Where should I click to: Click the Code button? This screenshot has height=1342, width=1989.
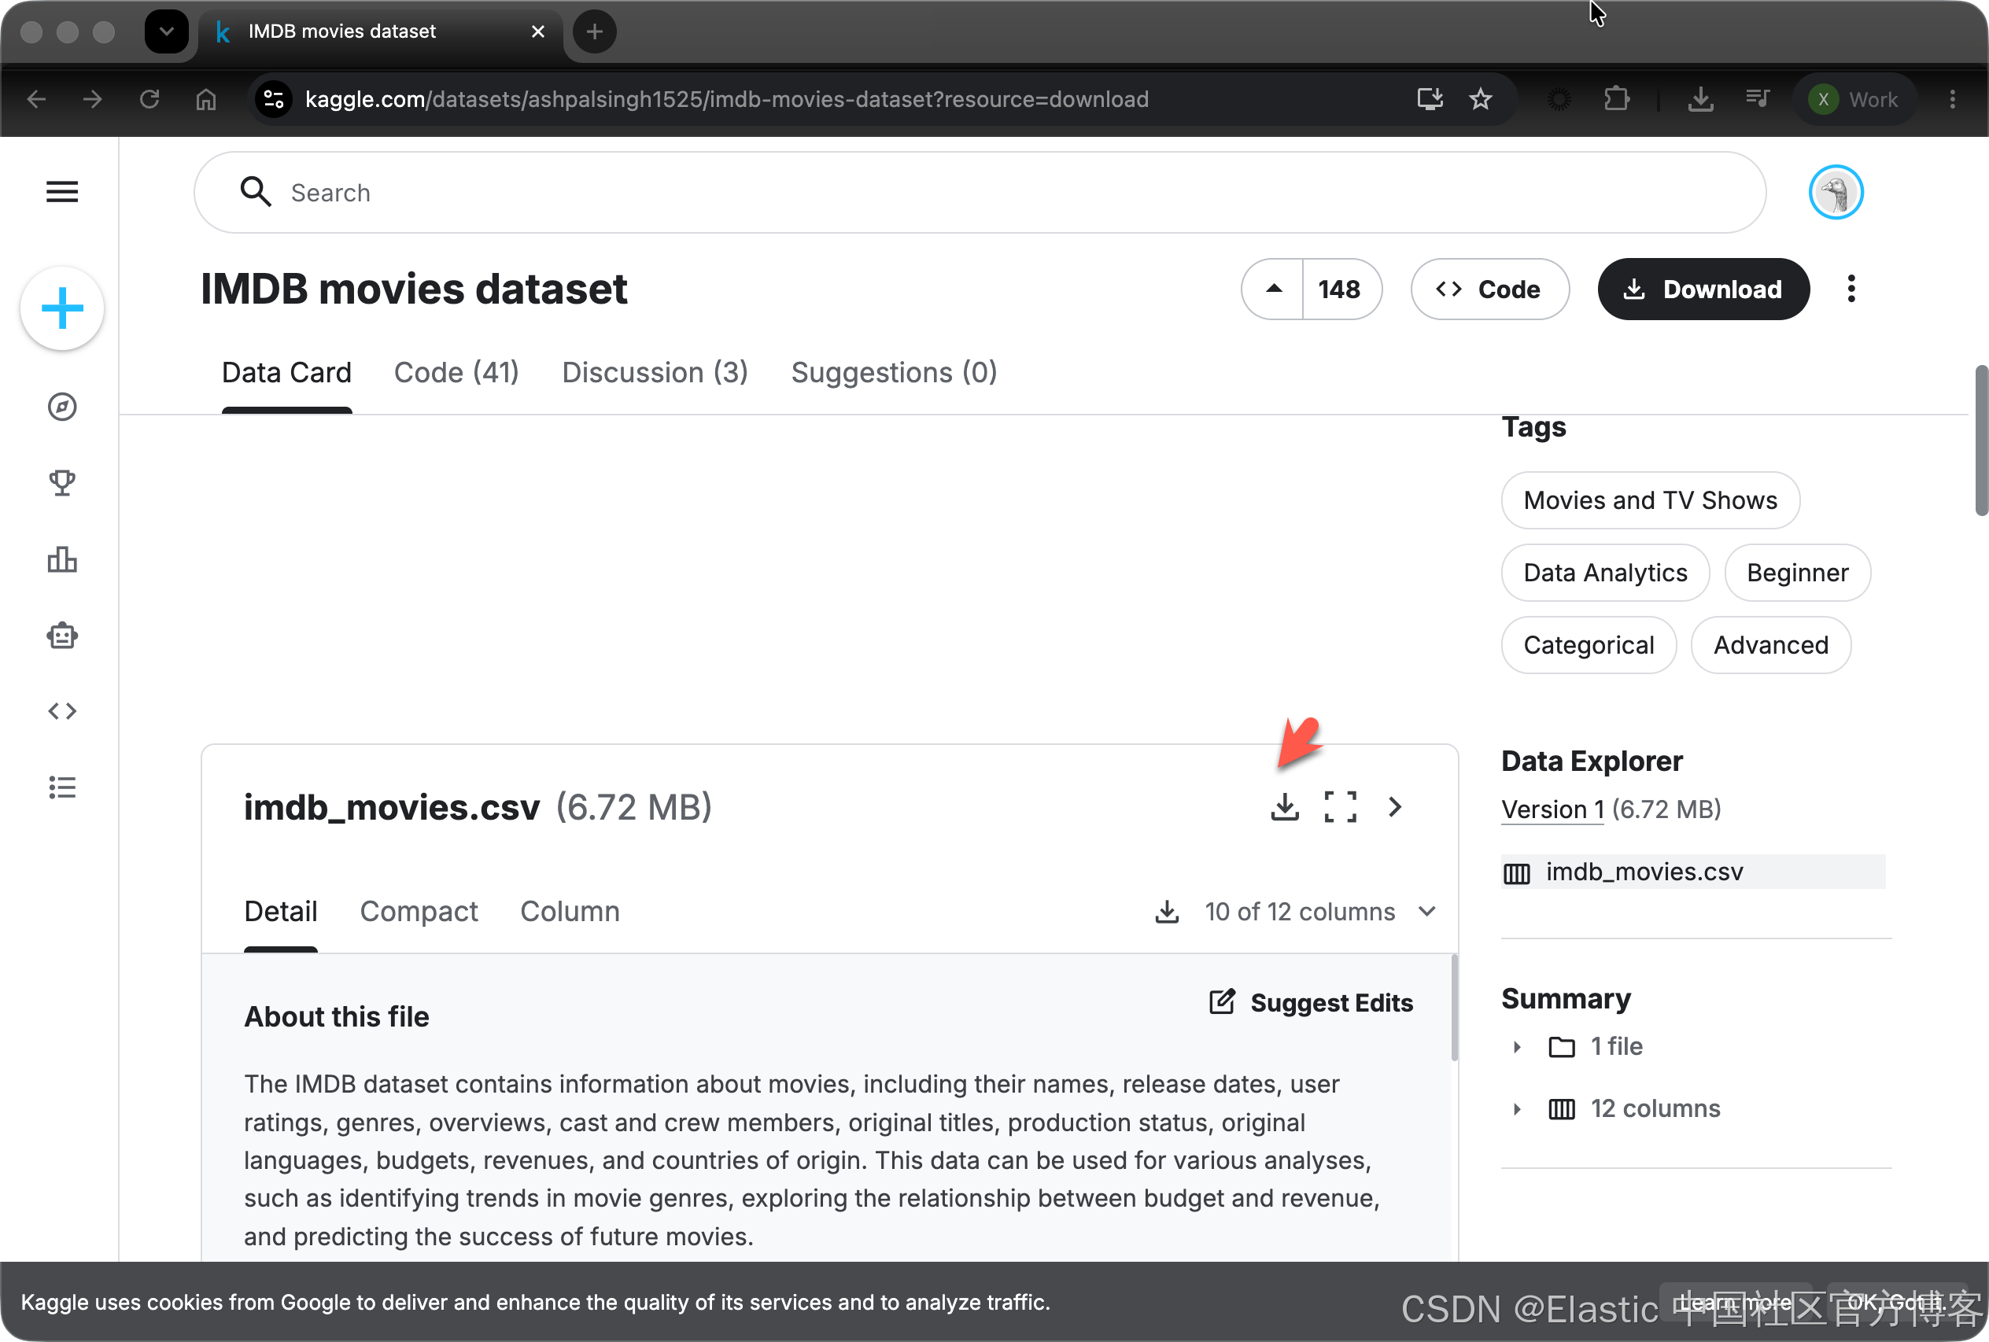[x=1490, y=289]
